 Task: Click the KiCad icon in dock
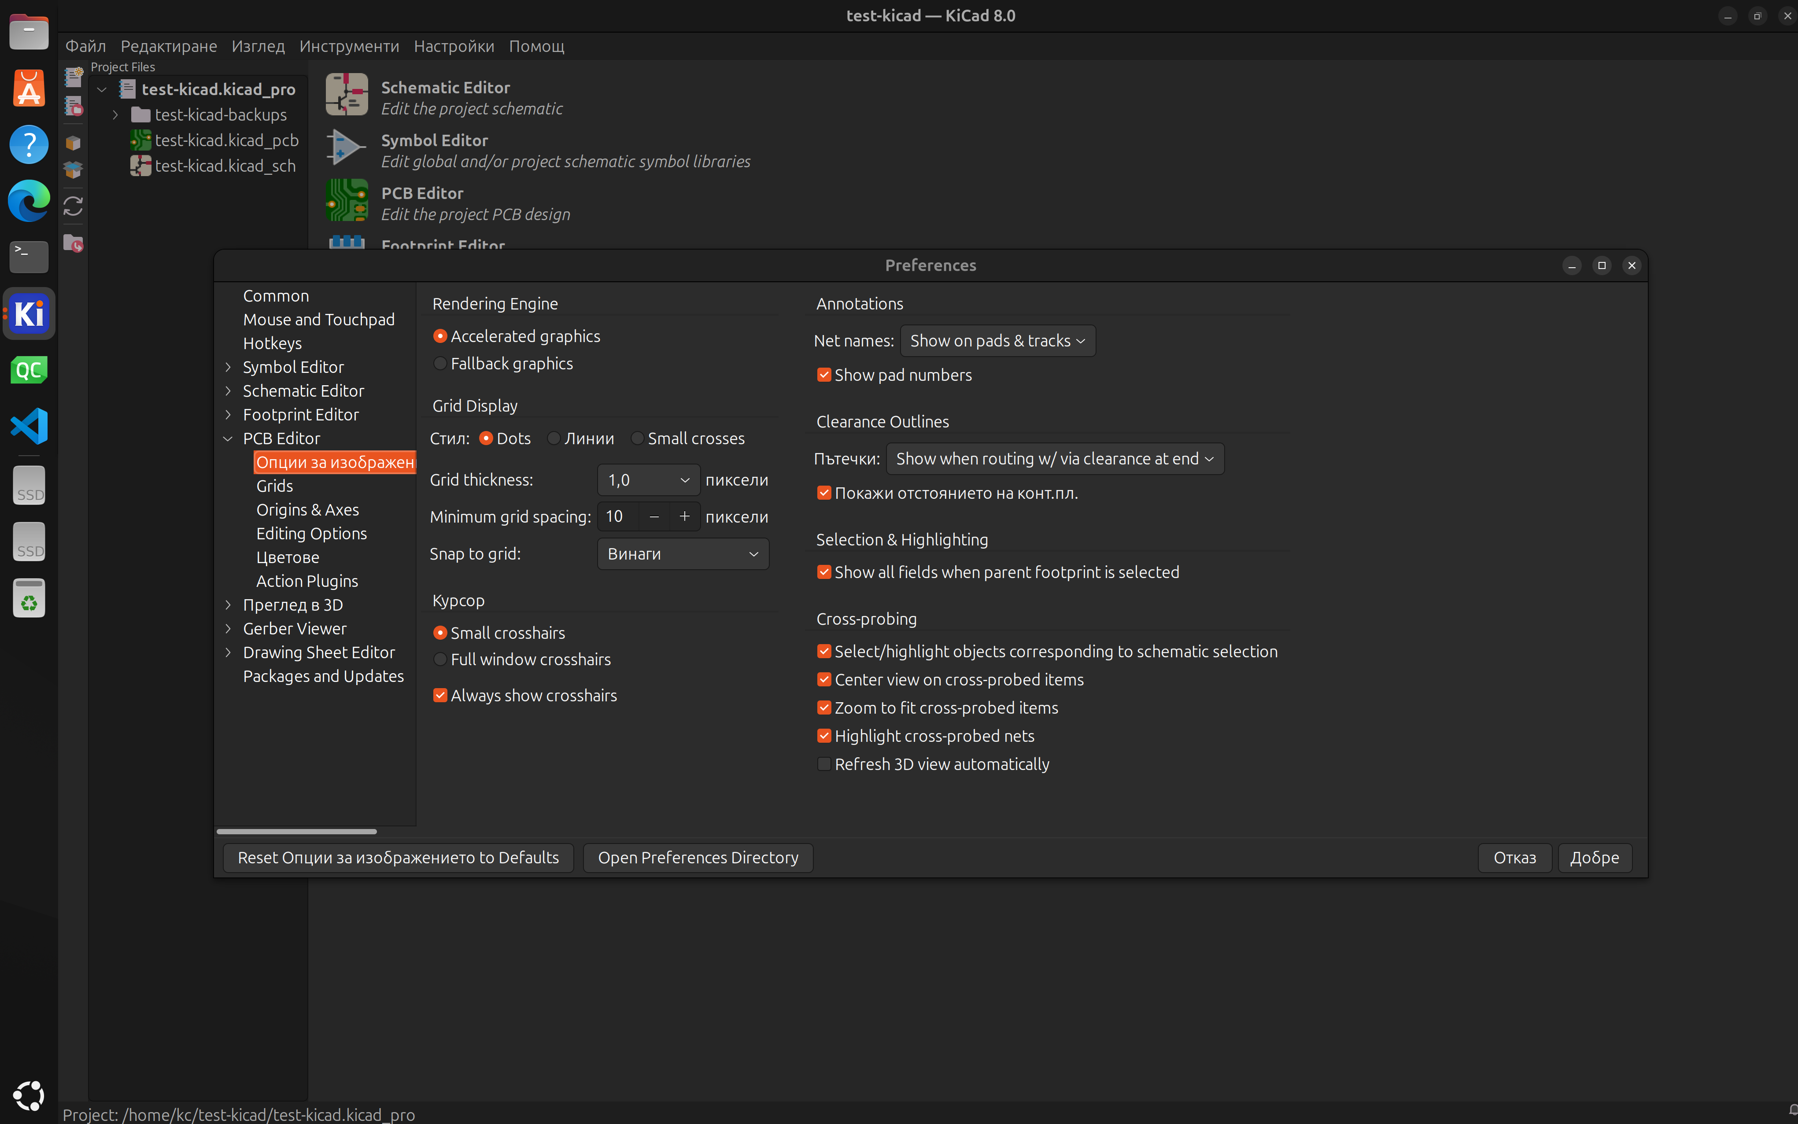point(29,314)
